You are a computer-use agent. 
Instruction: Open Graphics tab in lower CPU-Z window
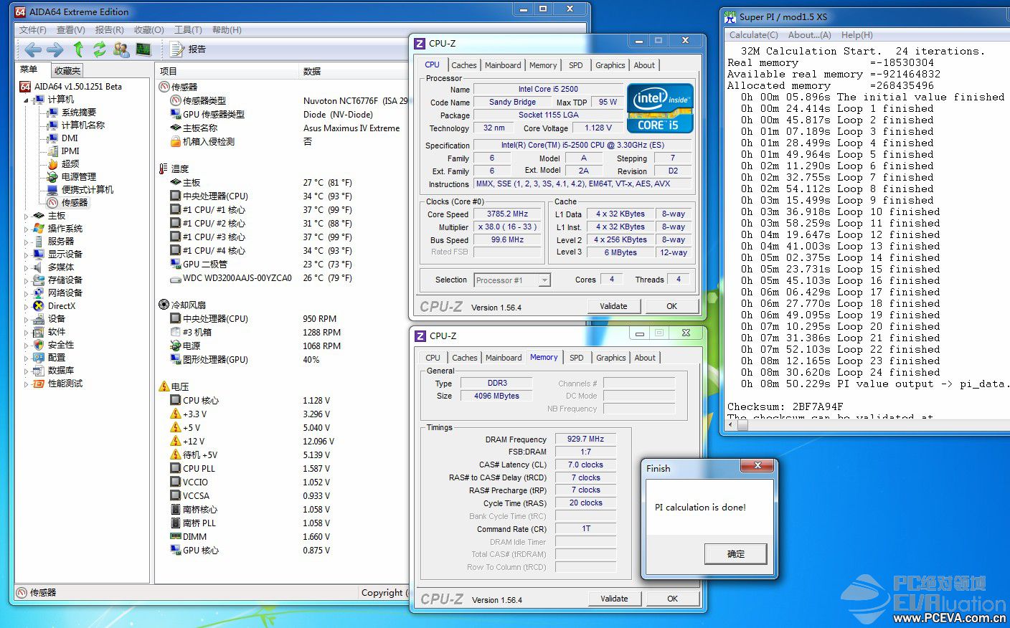(611, 358)
